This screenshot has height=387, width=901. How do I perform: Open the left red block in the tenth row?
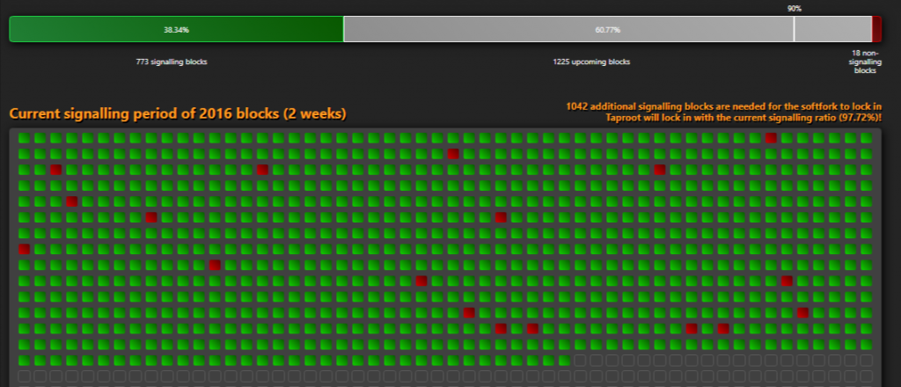click(421, 281)
